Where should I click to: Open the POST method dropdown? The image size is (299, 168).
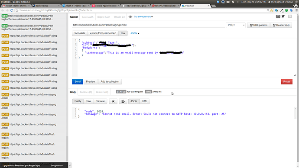[x=236, y=25]
